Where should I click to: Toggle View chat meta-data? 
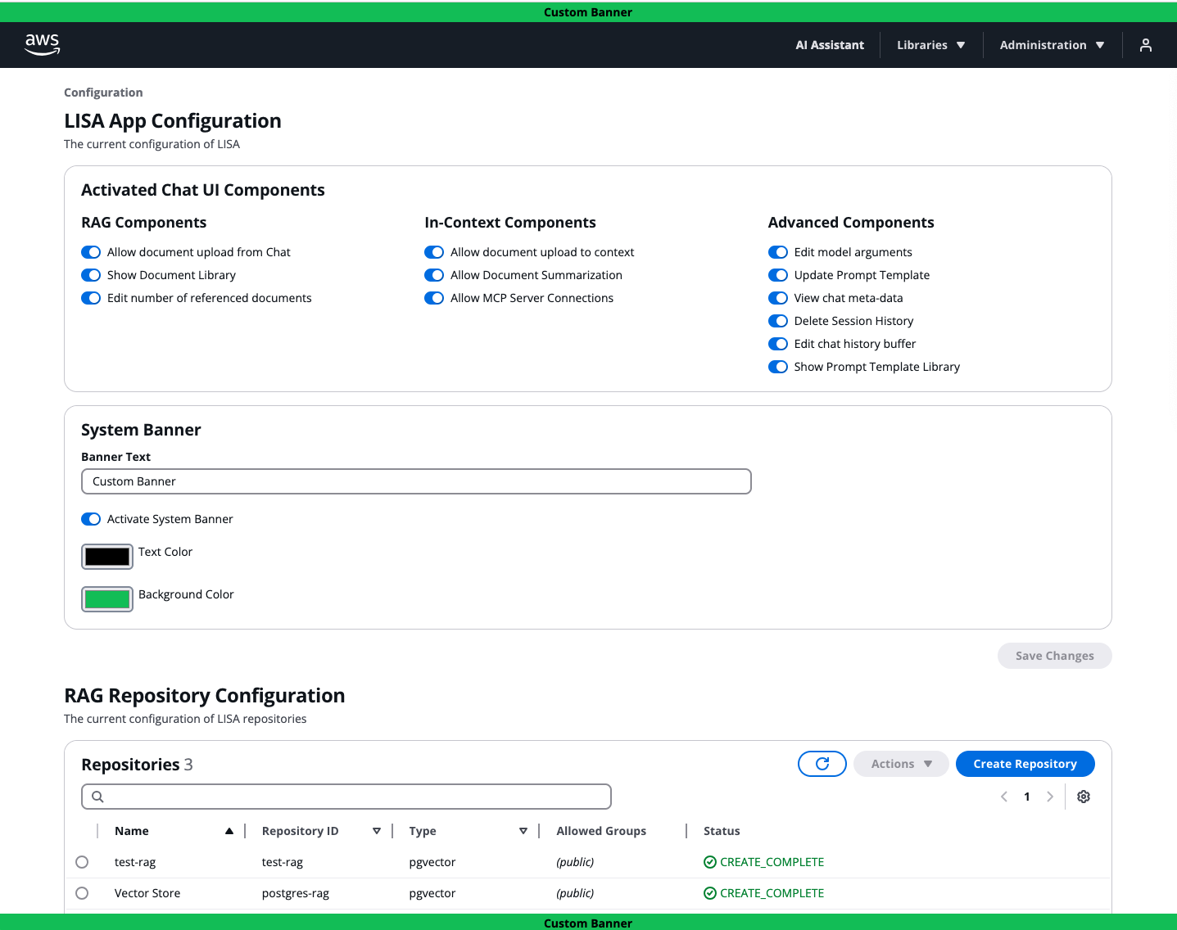pos(778,298)
